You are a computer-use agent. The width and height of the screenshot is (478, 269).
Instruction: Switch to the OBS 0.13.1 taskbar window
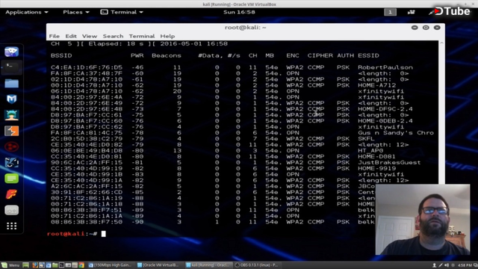click(x=257, y=265)
